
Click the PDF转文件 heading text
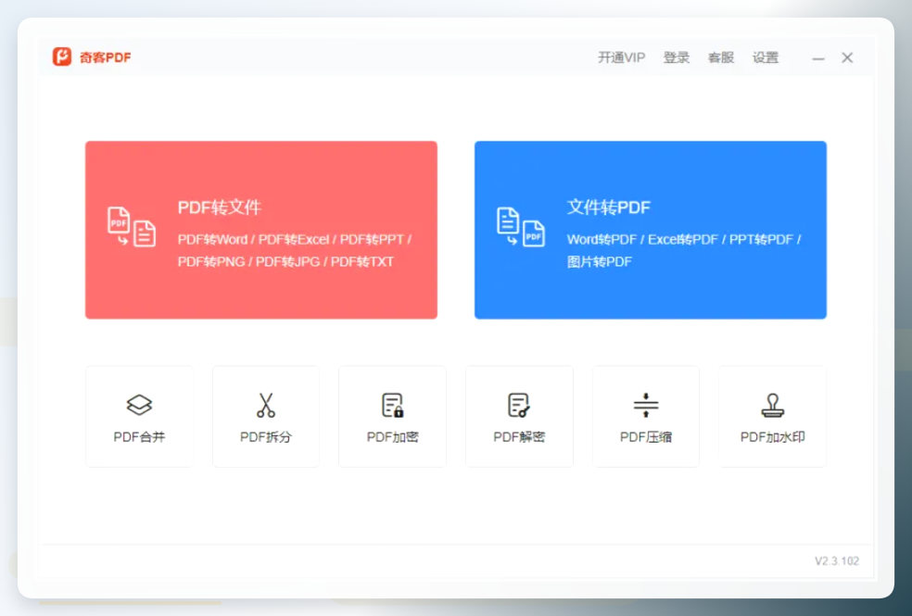point(220,207)
